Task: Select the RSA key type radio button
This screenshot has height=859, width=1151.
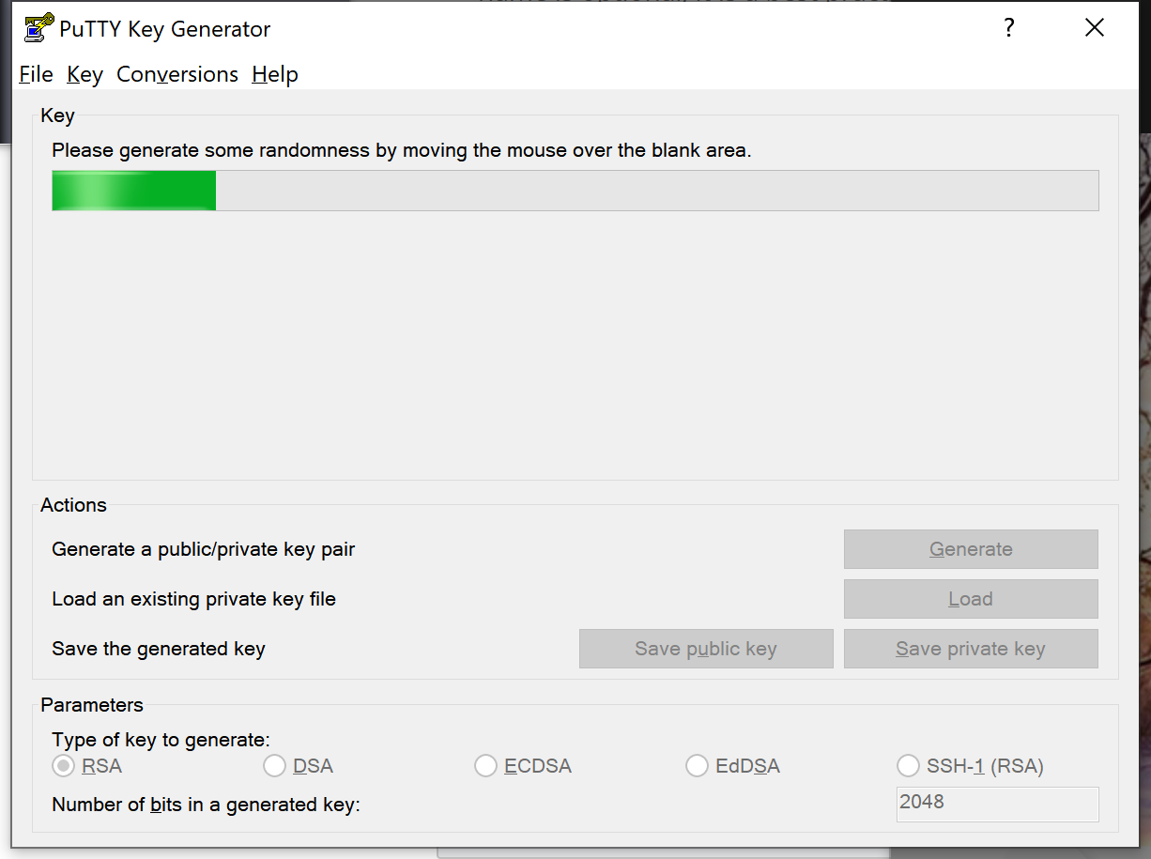Action: click(63, 766)
